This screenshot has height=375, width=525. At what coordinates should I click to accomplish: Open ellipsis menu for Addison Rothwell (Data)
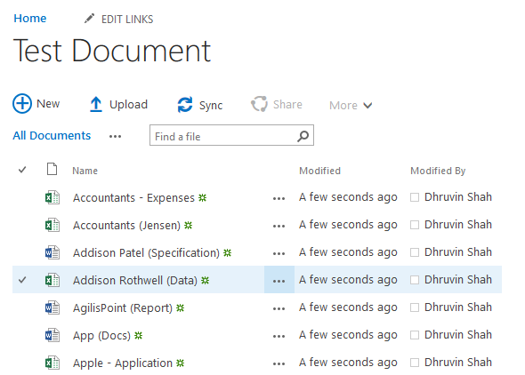pos(279,280)
